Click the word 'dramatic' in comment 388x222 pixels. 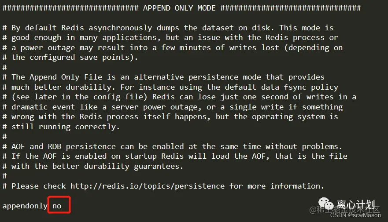click(30, 107)
